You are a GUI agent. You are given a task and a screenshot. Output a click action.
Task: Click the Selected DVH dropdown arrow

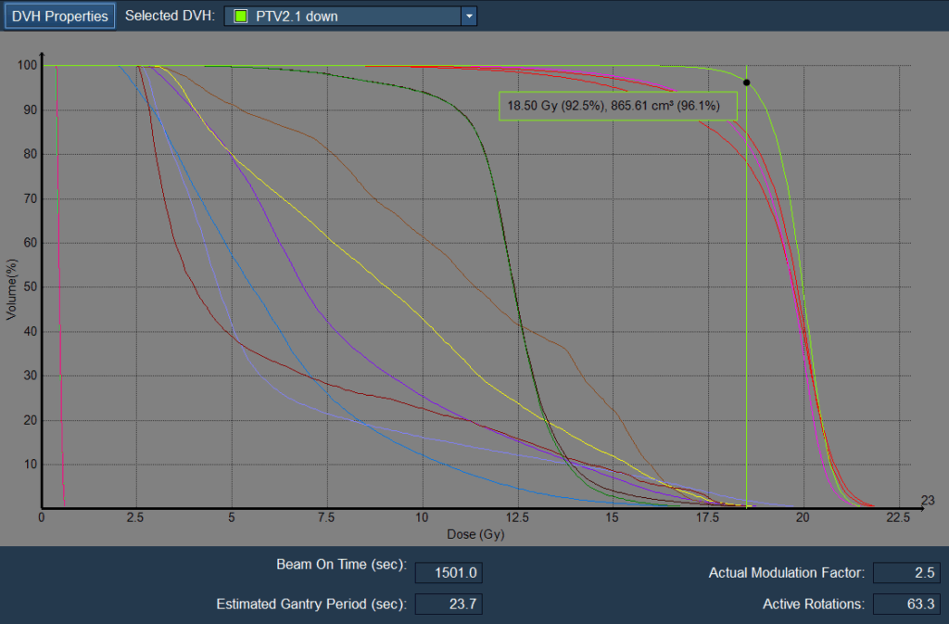469,17
